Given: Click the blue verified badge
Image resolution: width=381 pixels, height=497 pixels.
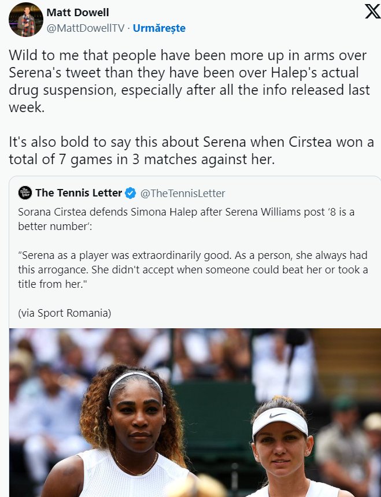Looking at the screenshot, I should 131,193.
